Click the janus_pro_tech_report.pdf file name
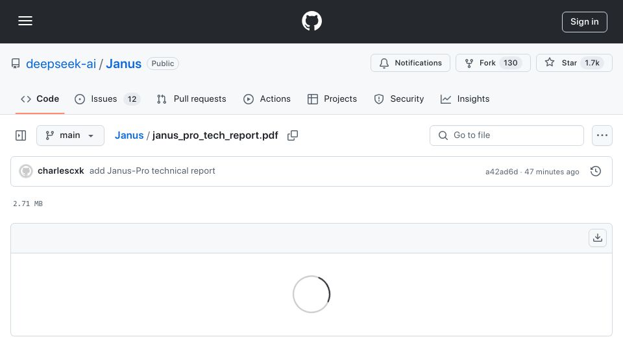This screenshot has height=350, width=623. pos(215,135)
